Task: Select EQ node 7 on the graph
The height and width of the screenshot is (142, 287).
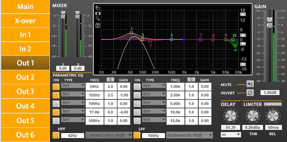Action: pyautogui.click(x=200, y=39)
